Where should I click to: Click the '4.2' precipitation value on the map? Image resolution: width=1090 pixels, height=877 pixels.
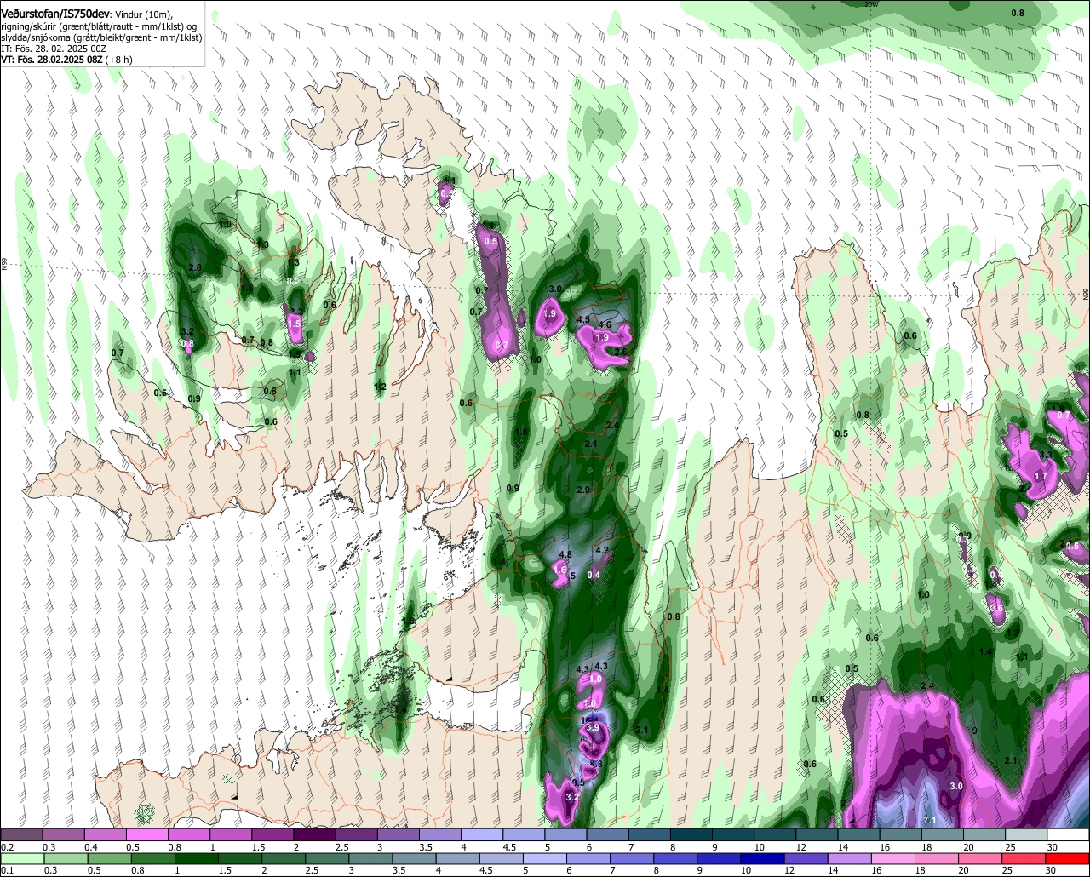pos(602,550)
